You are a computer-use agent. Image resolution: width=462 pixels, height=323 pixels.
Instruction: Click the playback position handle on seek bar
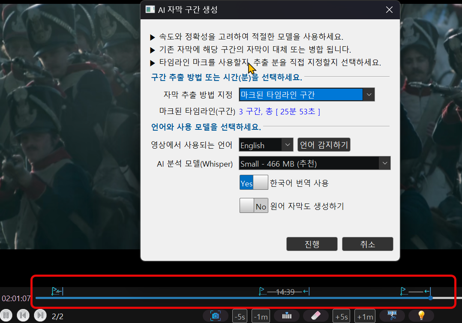coord(430,298)
